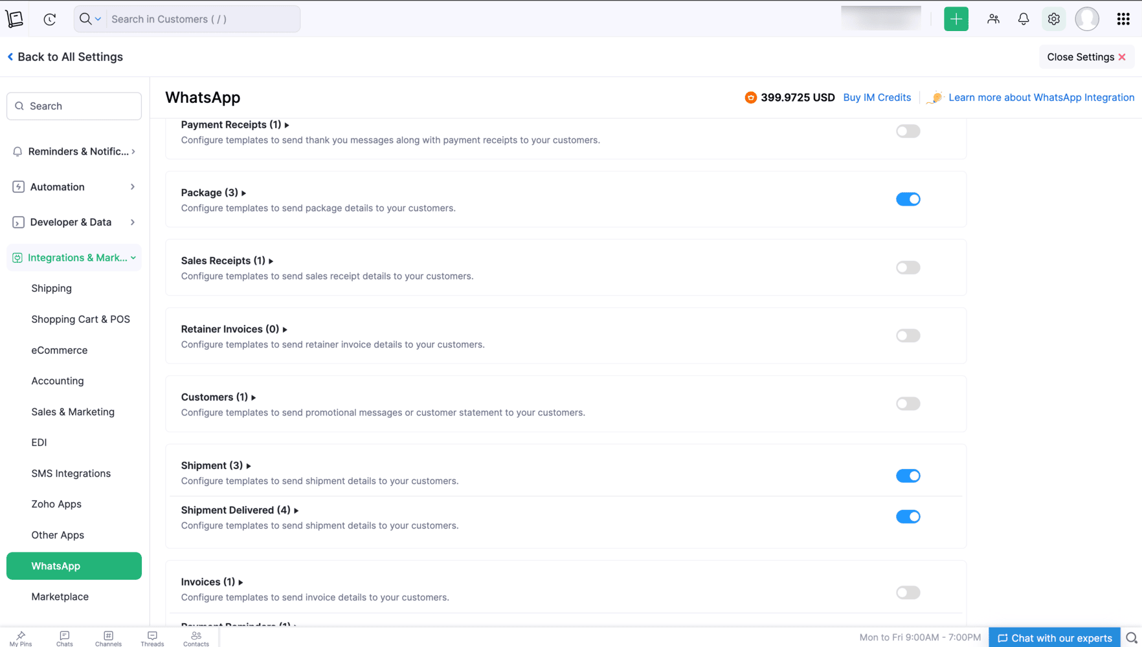Open the apps grid launcher icon
Screen dimensions: 1142x647
click(x=1123, y=19)
